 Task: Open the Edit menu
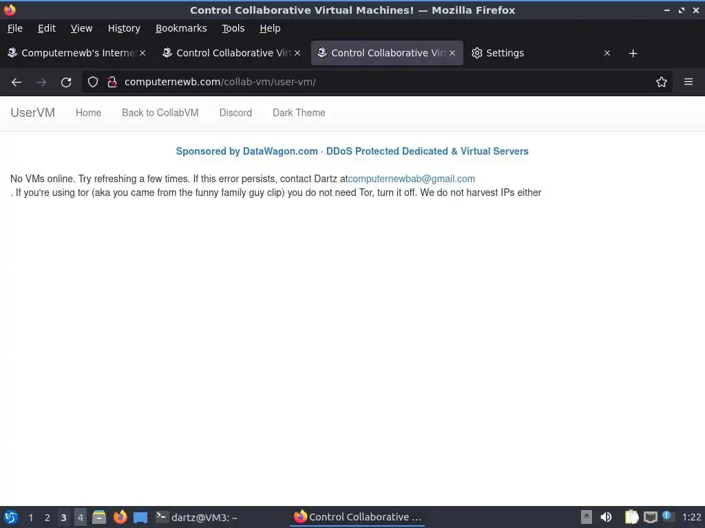(x=47, y=28)
